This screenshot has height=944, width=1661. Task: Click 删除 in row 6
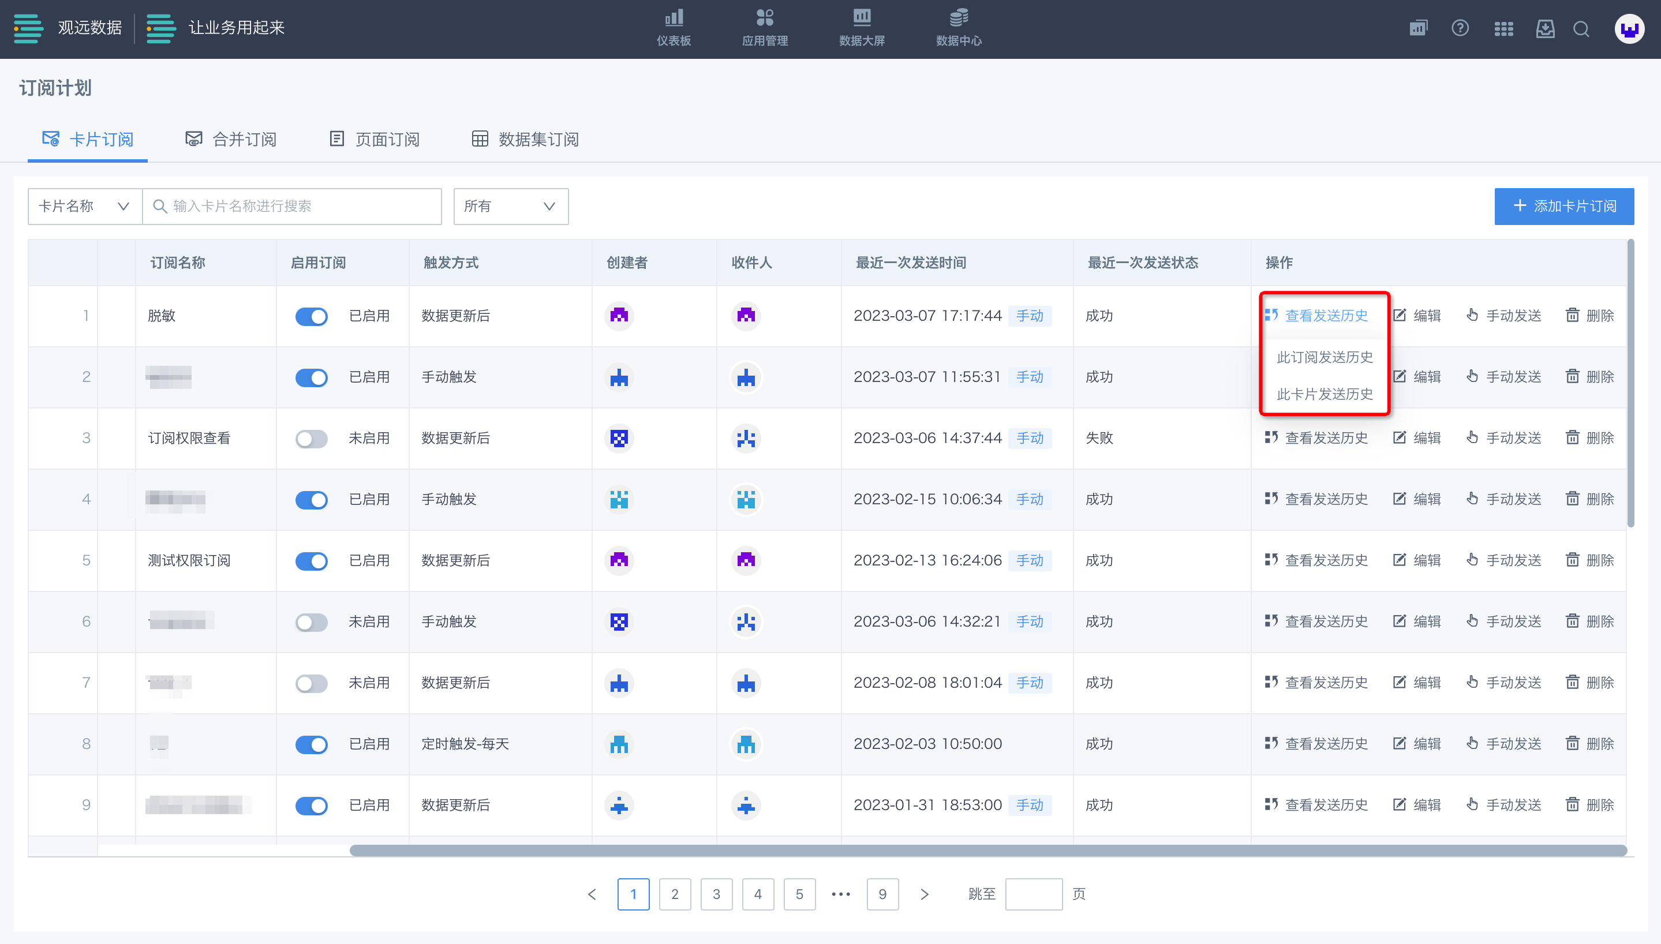click(1589, 622)
